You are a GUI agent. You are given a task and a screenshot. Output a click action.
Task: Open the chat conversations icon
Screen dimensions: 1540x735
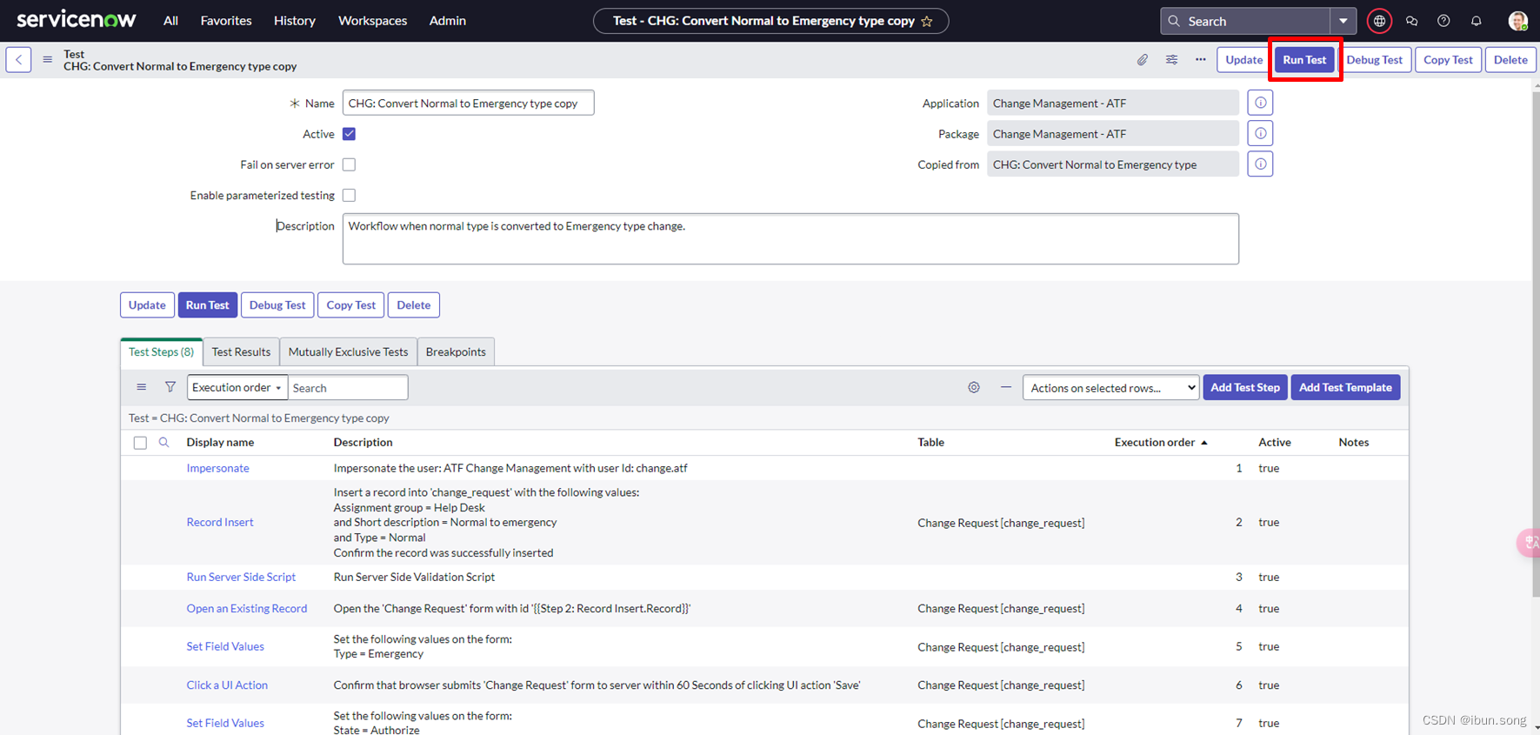pos(1411,21)
